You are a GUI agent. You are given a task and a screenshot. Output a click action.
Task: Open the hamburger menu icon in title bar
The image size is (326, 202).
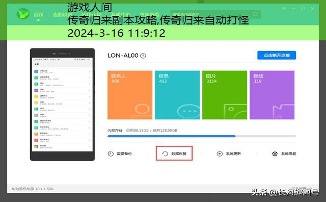284,9
